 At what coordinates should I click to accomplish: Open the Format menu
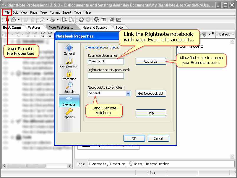55,12
